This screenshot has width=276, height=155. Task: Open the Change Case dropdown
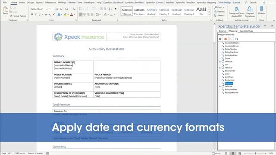pyautogui.click(x=67, y=9)
